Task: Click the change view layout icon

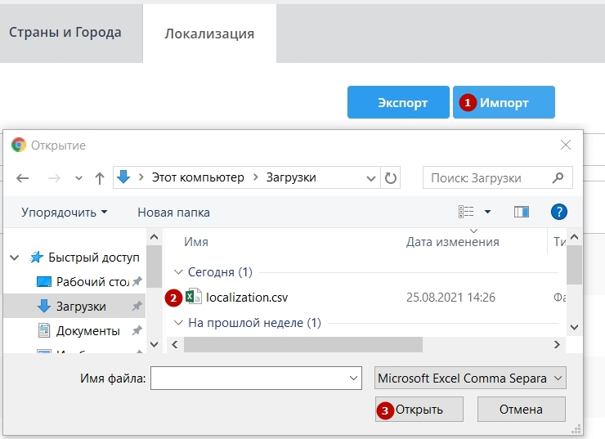Action: pos(467,212)
